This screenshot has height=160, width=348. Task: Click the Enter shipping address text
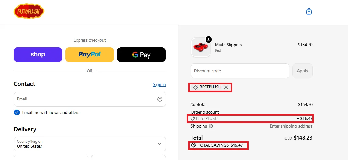pos(291,126)
